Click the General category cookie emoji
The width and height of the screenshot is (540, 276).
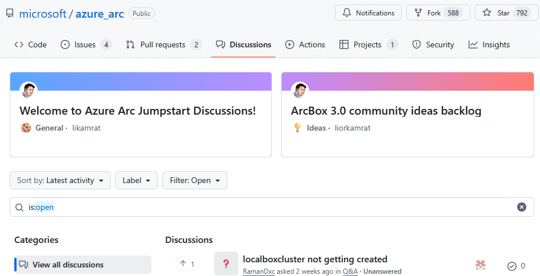click(26, 128)
